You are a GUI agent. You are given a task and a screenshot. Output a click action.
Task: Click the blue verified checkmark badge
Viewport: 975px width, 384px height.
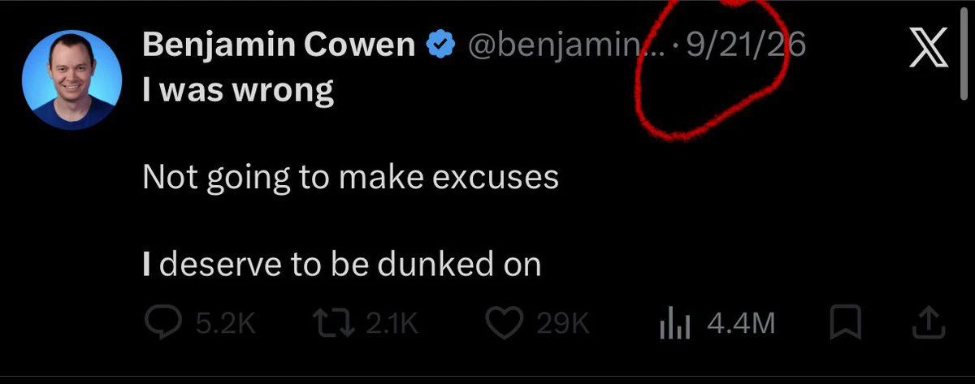pos(440,46)
